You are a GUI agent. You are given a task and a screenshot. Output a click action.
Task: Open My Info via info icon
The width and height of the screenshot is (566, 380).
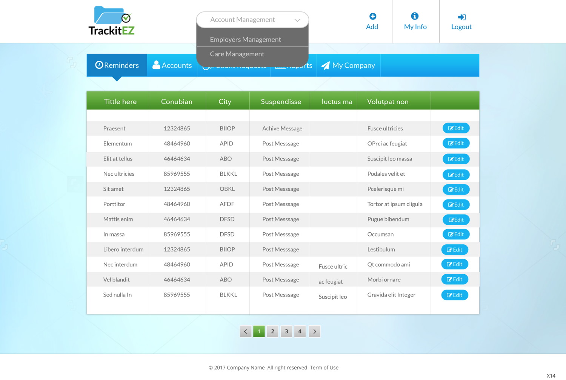coord(415,16)
